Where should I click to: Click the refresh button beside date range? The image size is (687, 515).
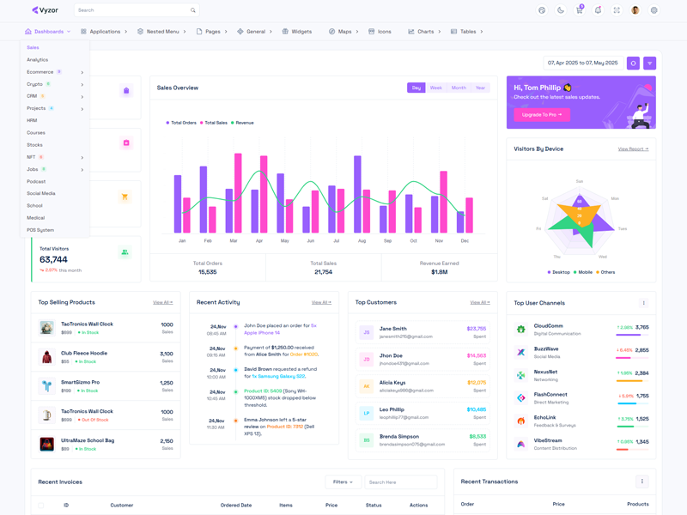tap(633, 63)
